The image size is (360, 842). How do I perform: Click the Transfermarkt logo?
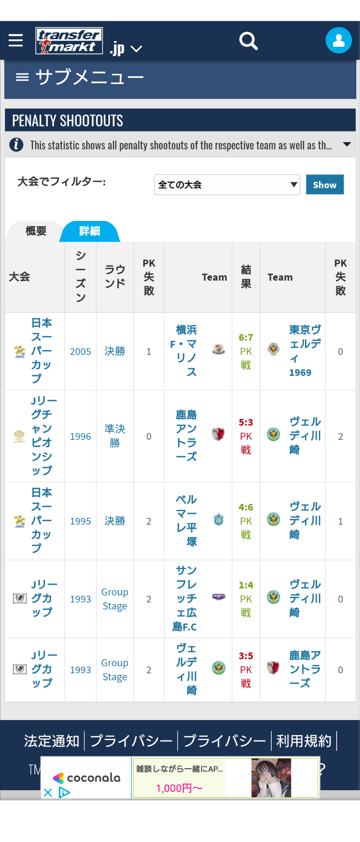click(x=69, y=41)
